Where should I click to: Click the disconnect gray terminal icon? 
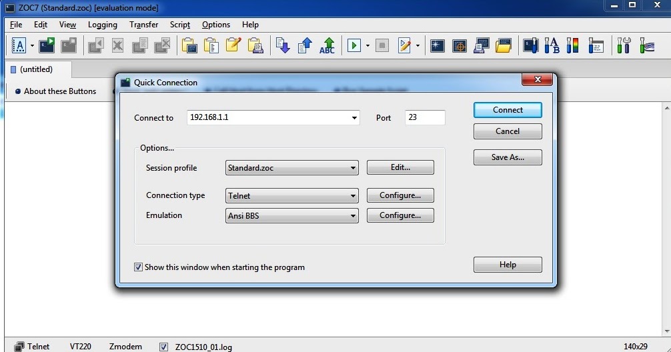69,45
